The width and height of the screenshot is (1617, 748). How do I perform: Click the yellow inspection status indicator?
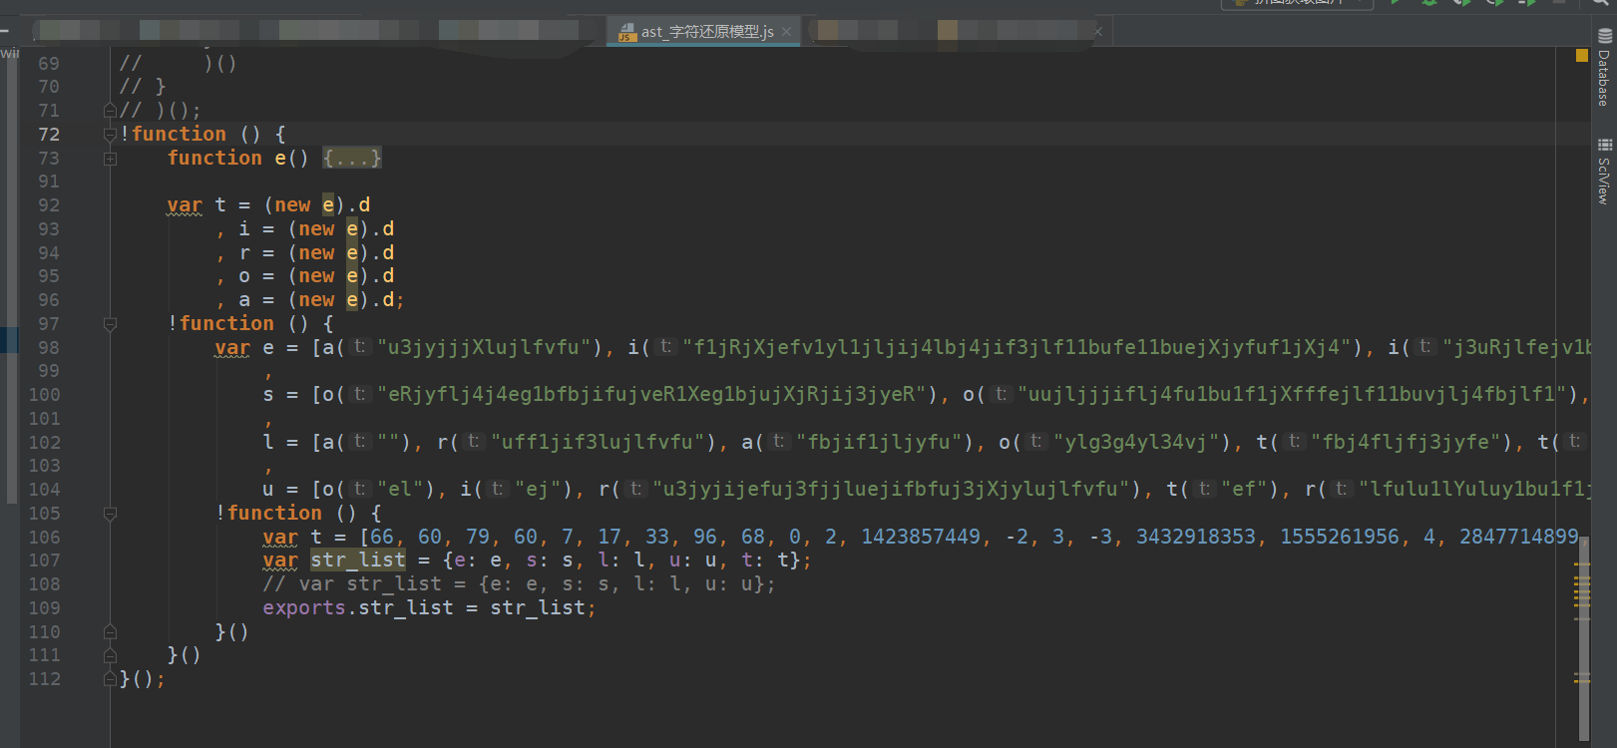coord(1581,56)
